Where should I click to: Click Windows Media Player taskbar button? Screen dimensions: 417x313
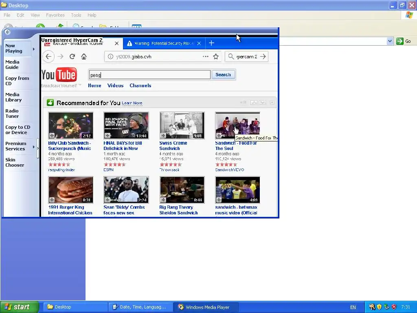pos(206,307)
